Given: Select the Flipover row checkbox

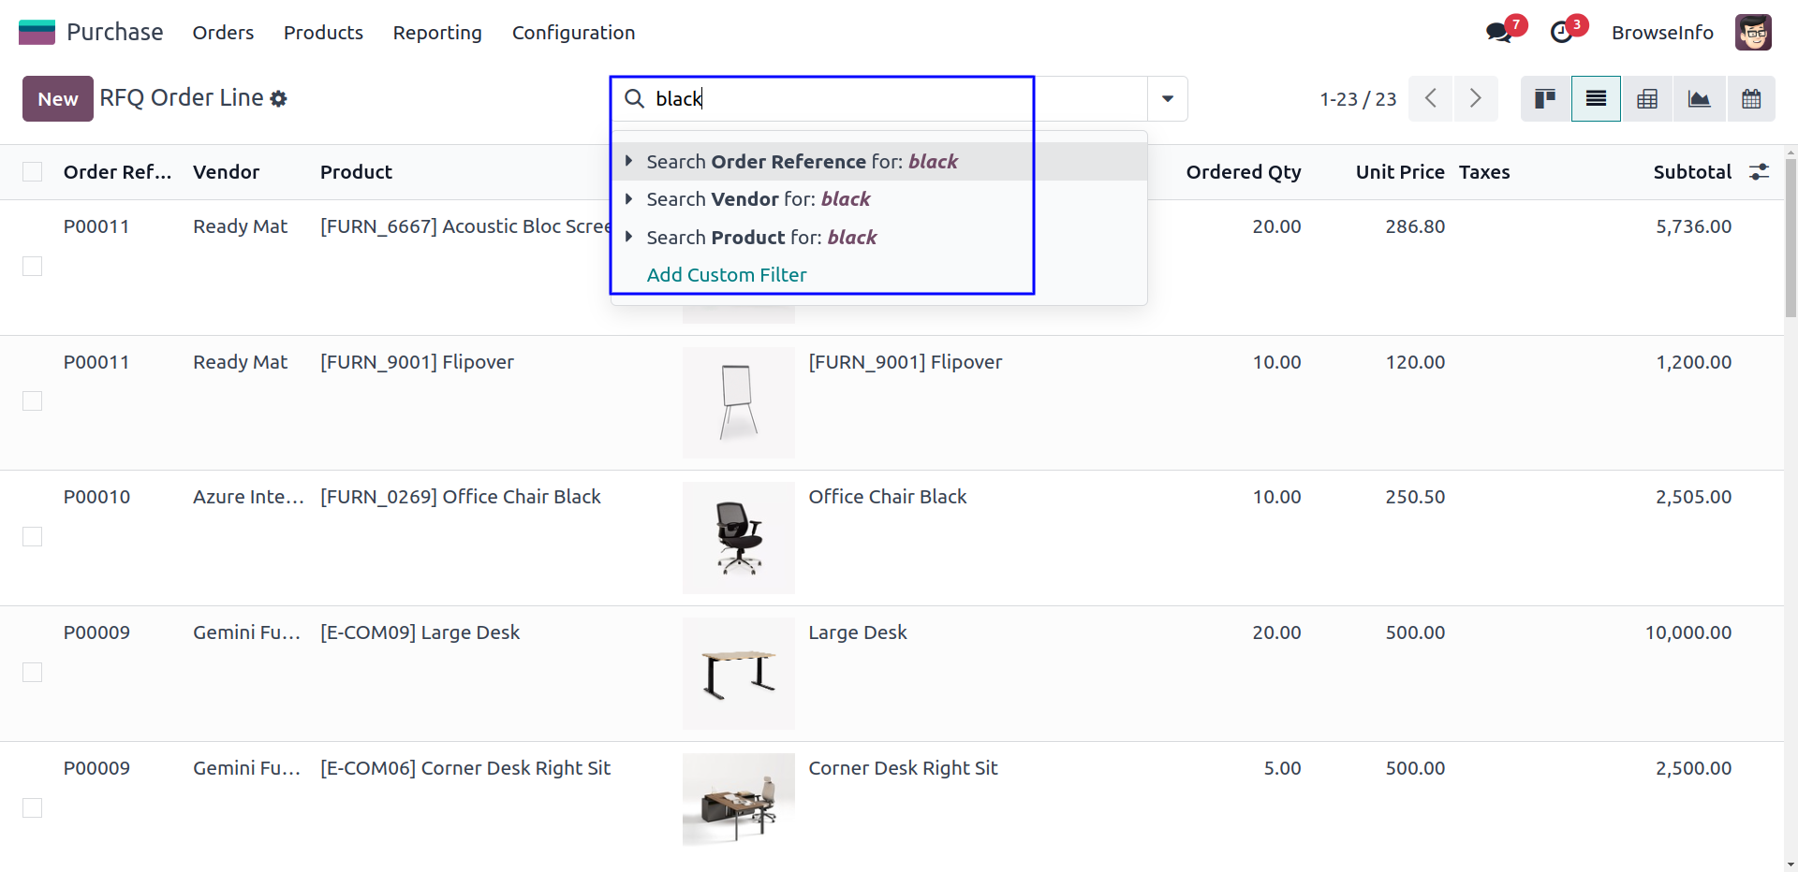Looking at the screenshot, I should pos(33,401).
